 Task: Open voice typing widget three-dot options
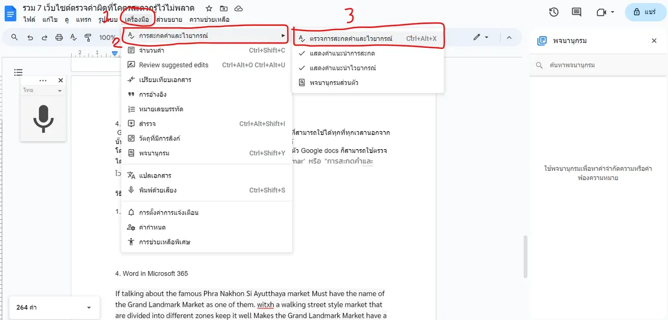tap(43, 81)
